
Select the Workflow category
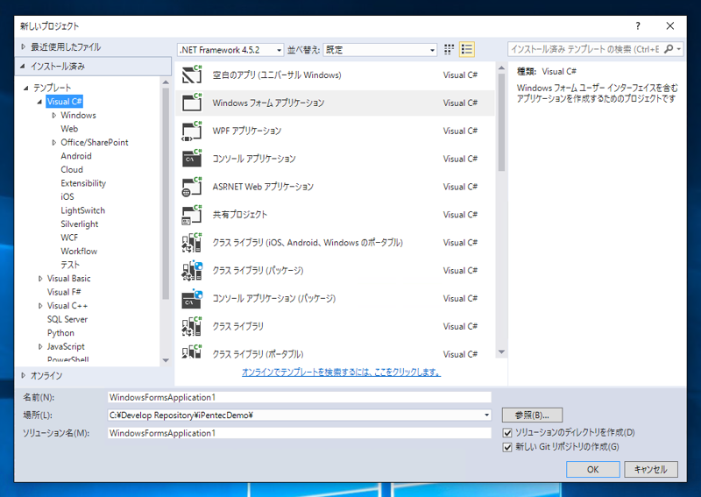79,251
